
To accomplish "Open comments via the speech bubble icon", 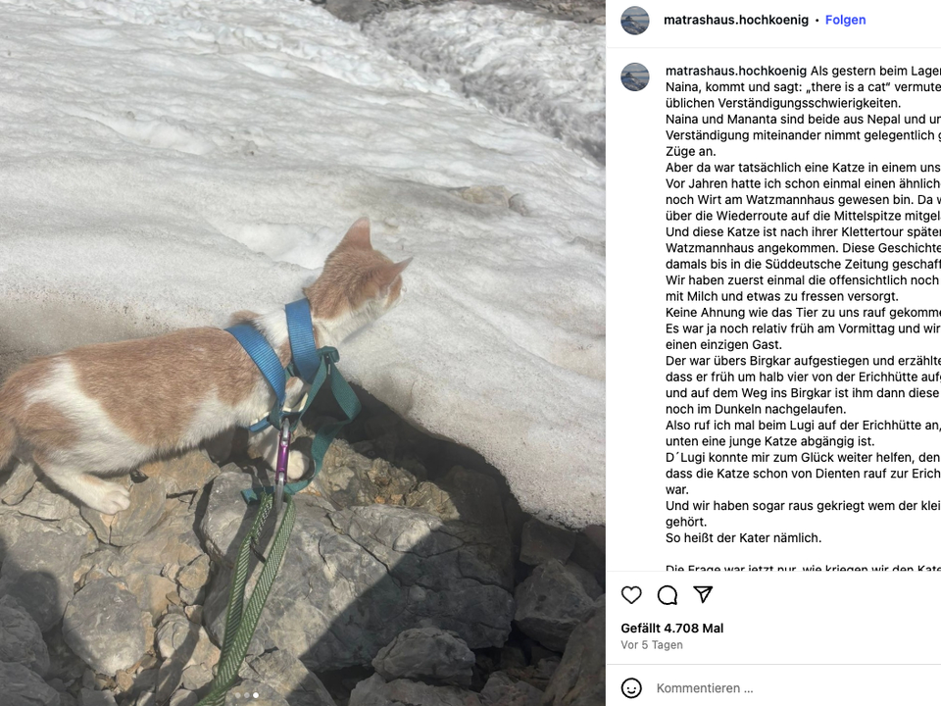I will (668, 595).
